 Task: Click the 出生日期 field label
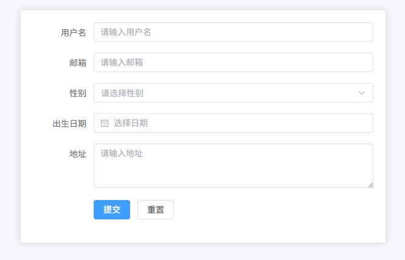coord(69,124)
